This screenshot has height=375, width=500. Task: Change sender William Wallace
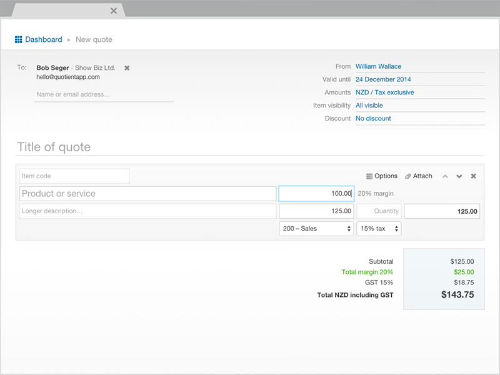(378, 66)
